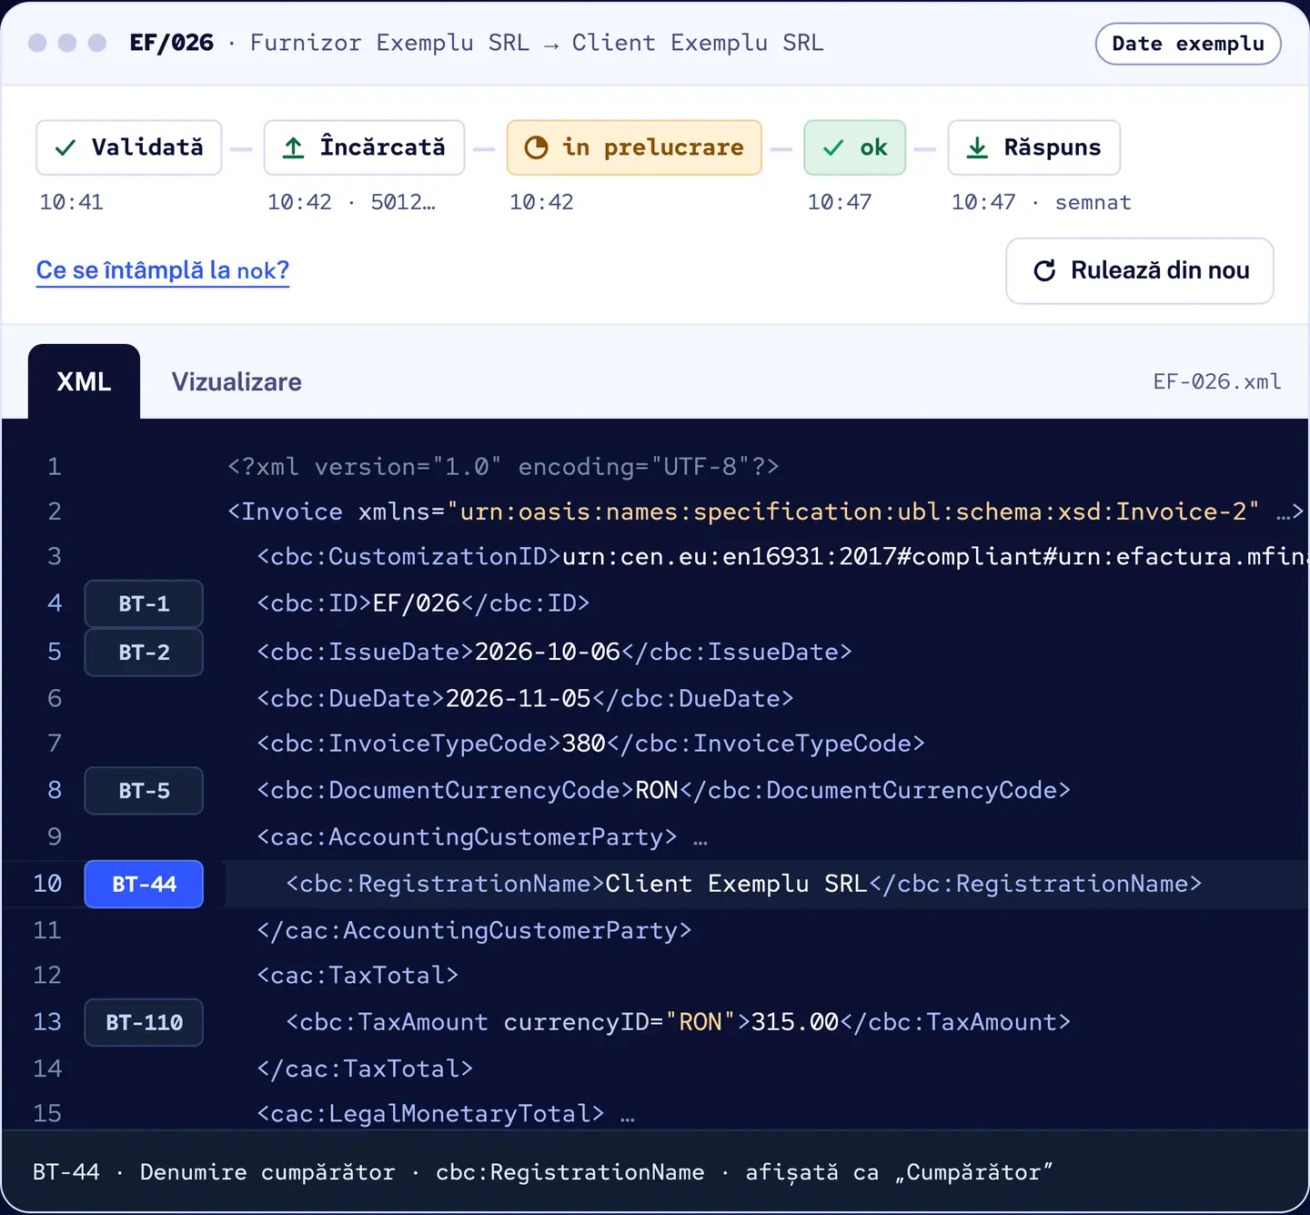Click the '10:42' timestamp under 'in prelucrare'

point(541,202)
